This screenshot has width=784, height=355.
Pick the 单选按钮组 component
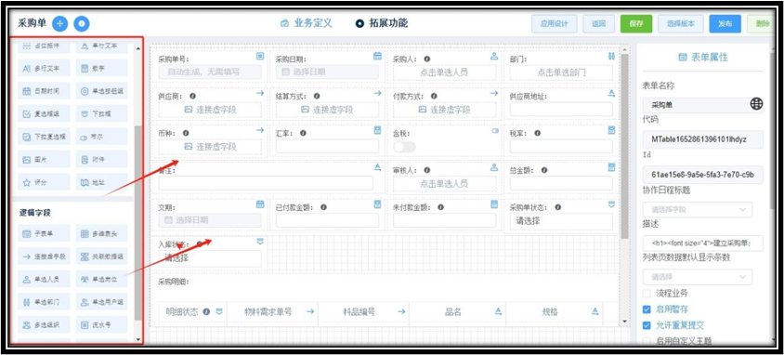tap(101, 91)
